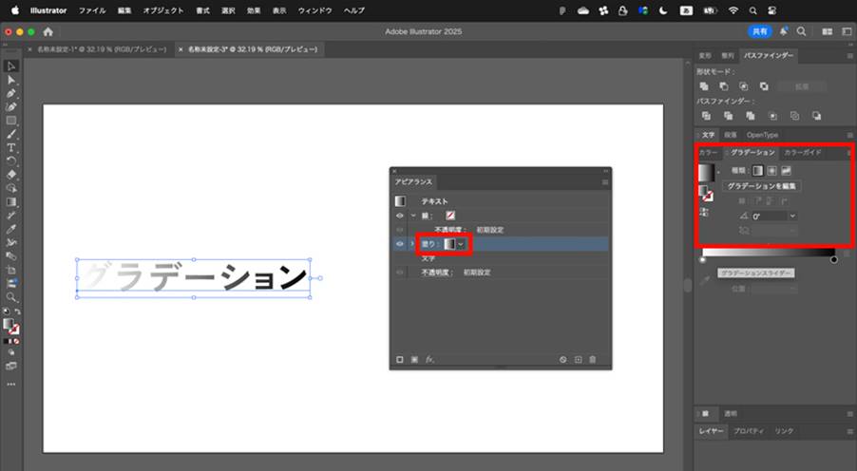The image size is (857, 471).
Task: Click the グラデーションを編集 button
Action: pyautogui.click(x=762, y=186)
